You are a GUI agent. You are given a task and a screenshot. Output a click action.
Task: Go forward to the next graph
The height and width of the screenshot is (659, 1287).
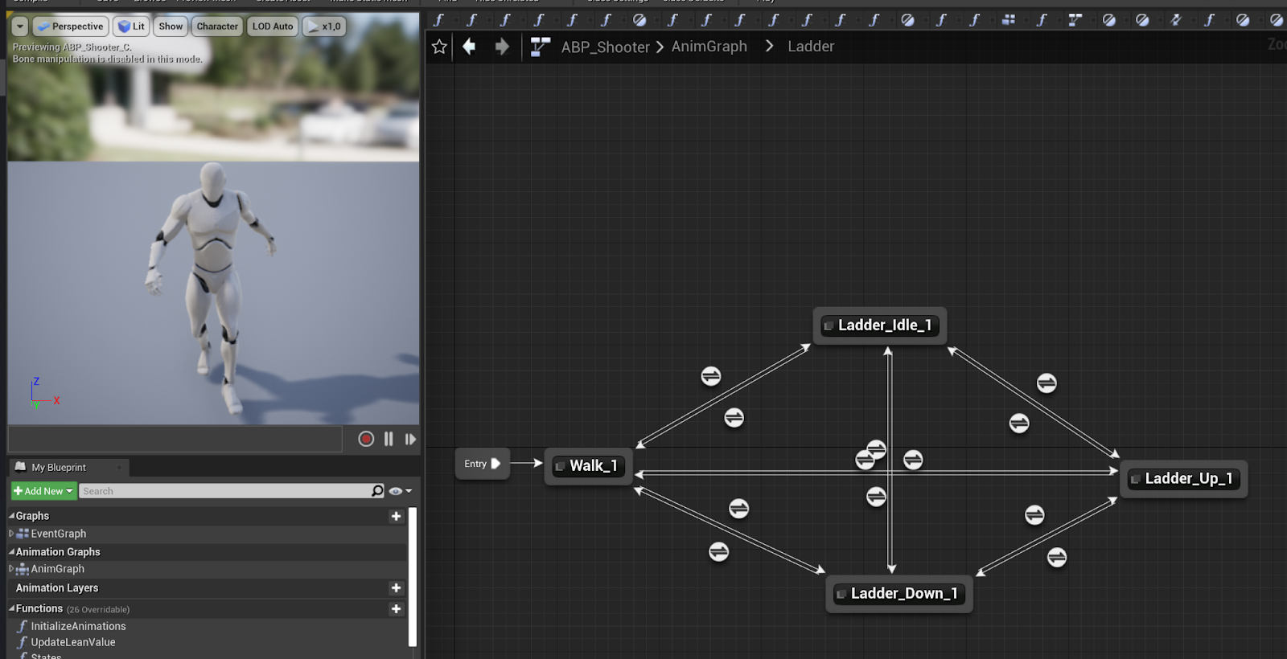click(502, 47)
